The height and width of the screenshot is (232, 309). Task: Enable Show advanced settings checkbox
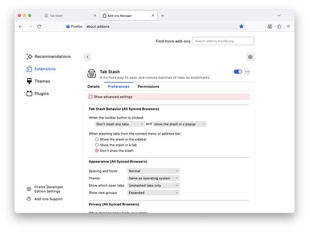[90, 97]
